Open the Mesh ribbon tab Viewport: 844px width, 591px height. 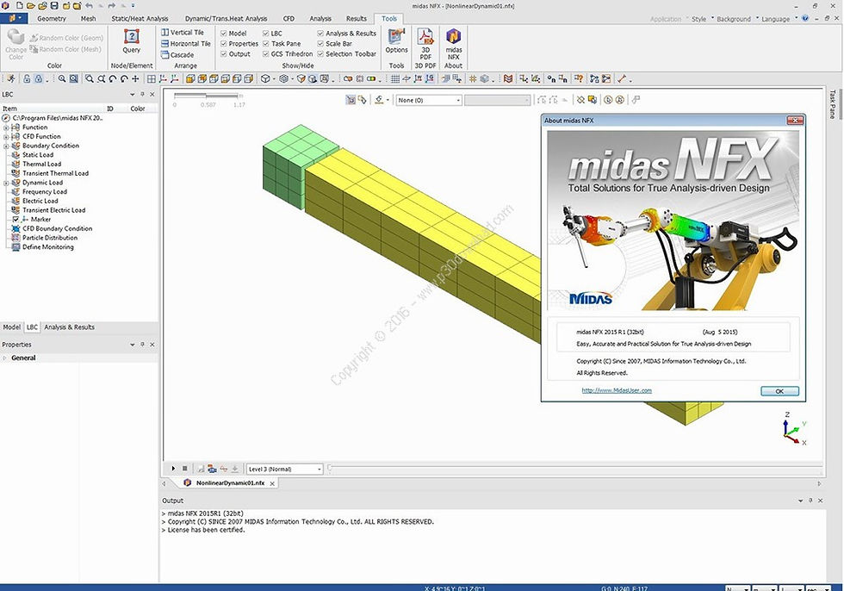(88, 18)
